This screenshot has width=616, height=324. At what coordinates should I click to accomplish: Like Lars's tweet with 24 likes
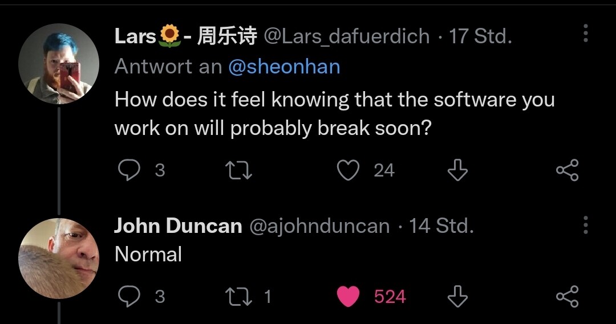[x=348, y=170]
